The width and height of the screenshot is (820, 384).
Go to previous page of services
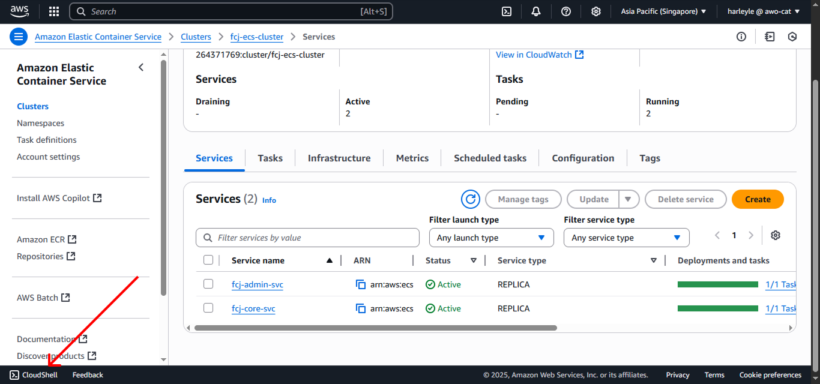tap(717, 235)
